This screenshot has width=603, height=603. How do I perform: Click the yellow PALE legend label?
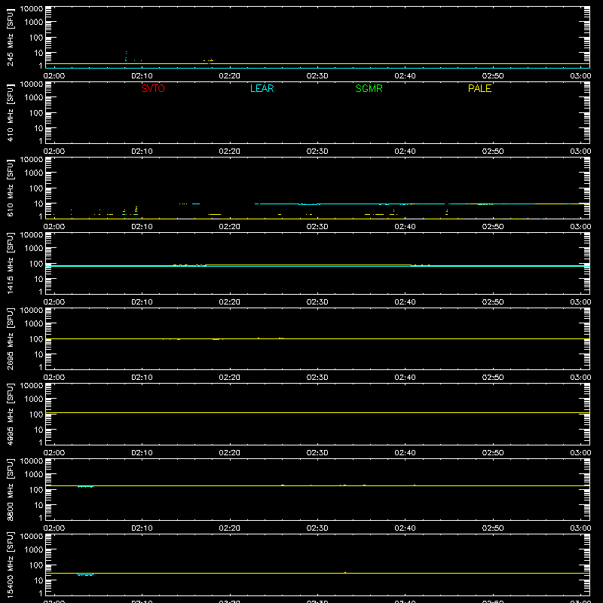(x=479, y=88)
